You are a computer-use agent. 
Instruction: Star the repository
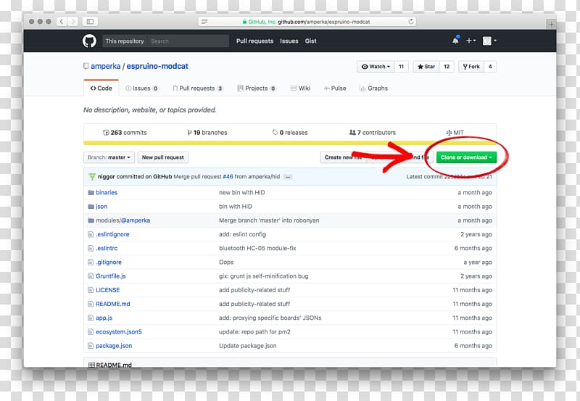point(426,67)
